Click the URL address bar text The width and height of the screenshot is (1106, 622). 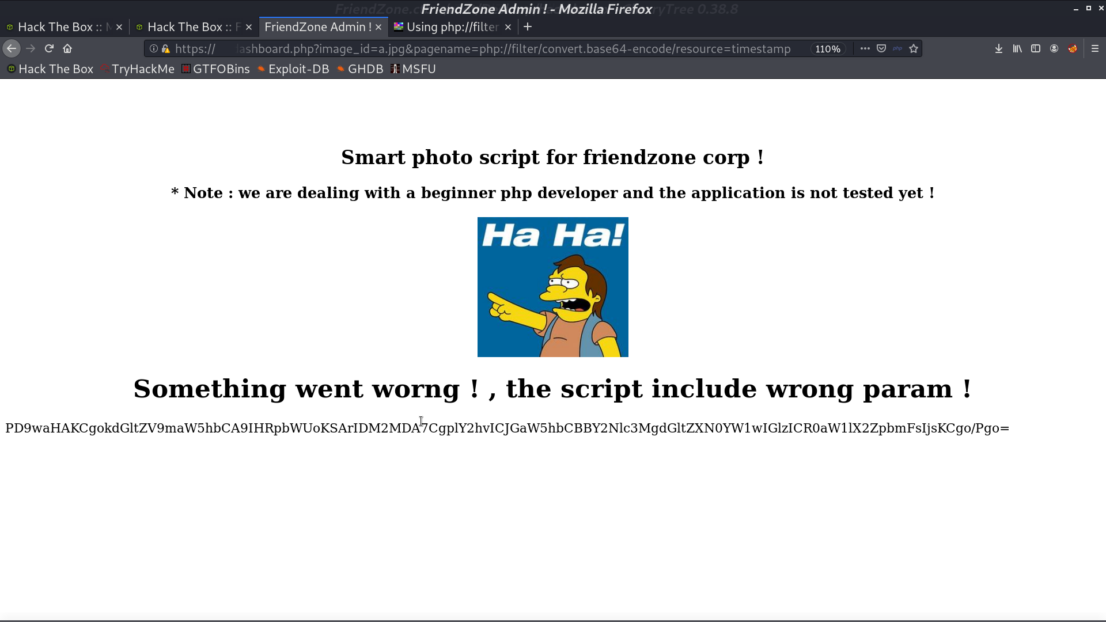click(483, 49)
